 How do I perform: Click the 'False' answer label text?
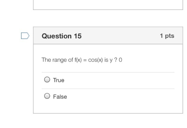[x=60, y=97]
